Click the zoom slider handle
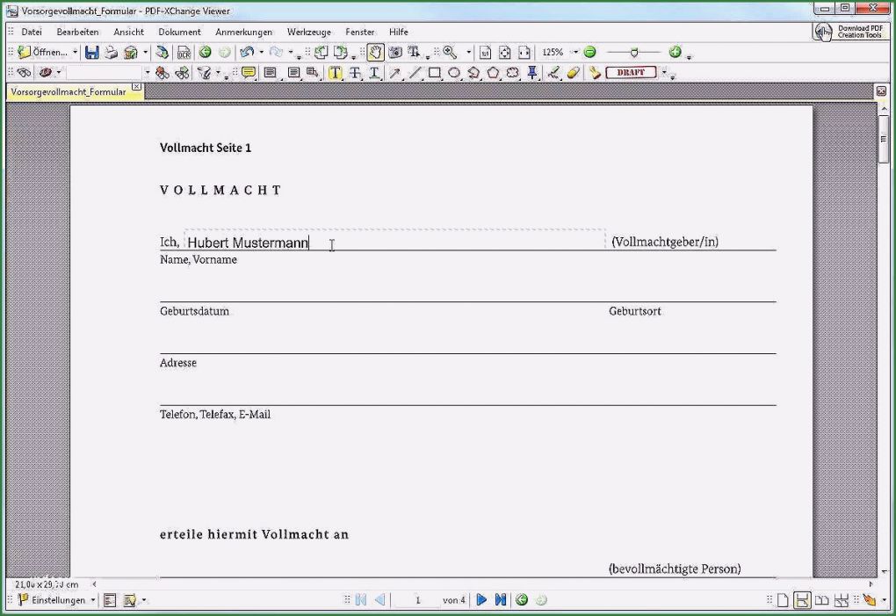The height and width of the screenshot is (616, 896). pos(634,53)
